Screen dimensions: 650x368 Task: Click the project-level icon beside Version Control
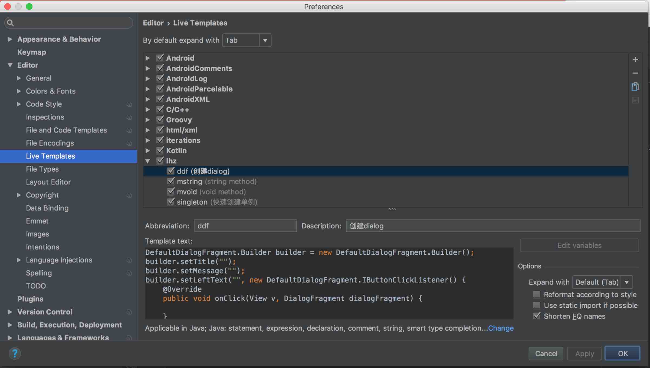click(x=129, y=312)
